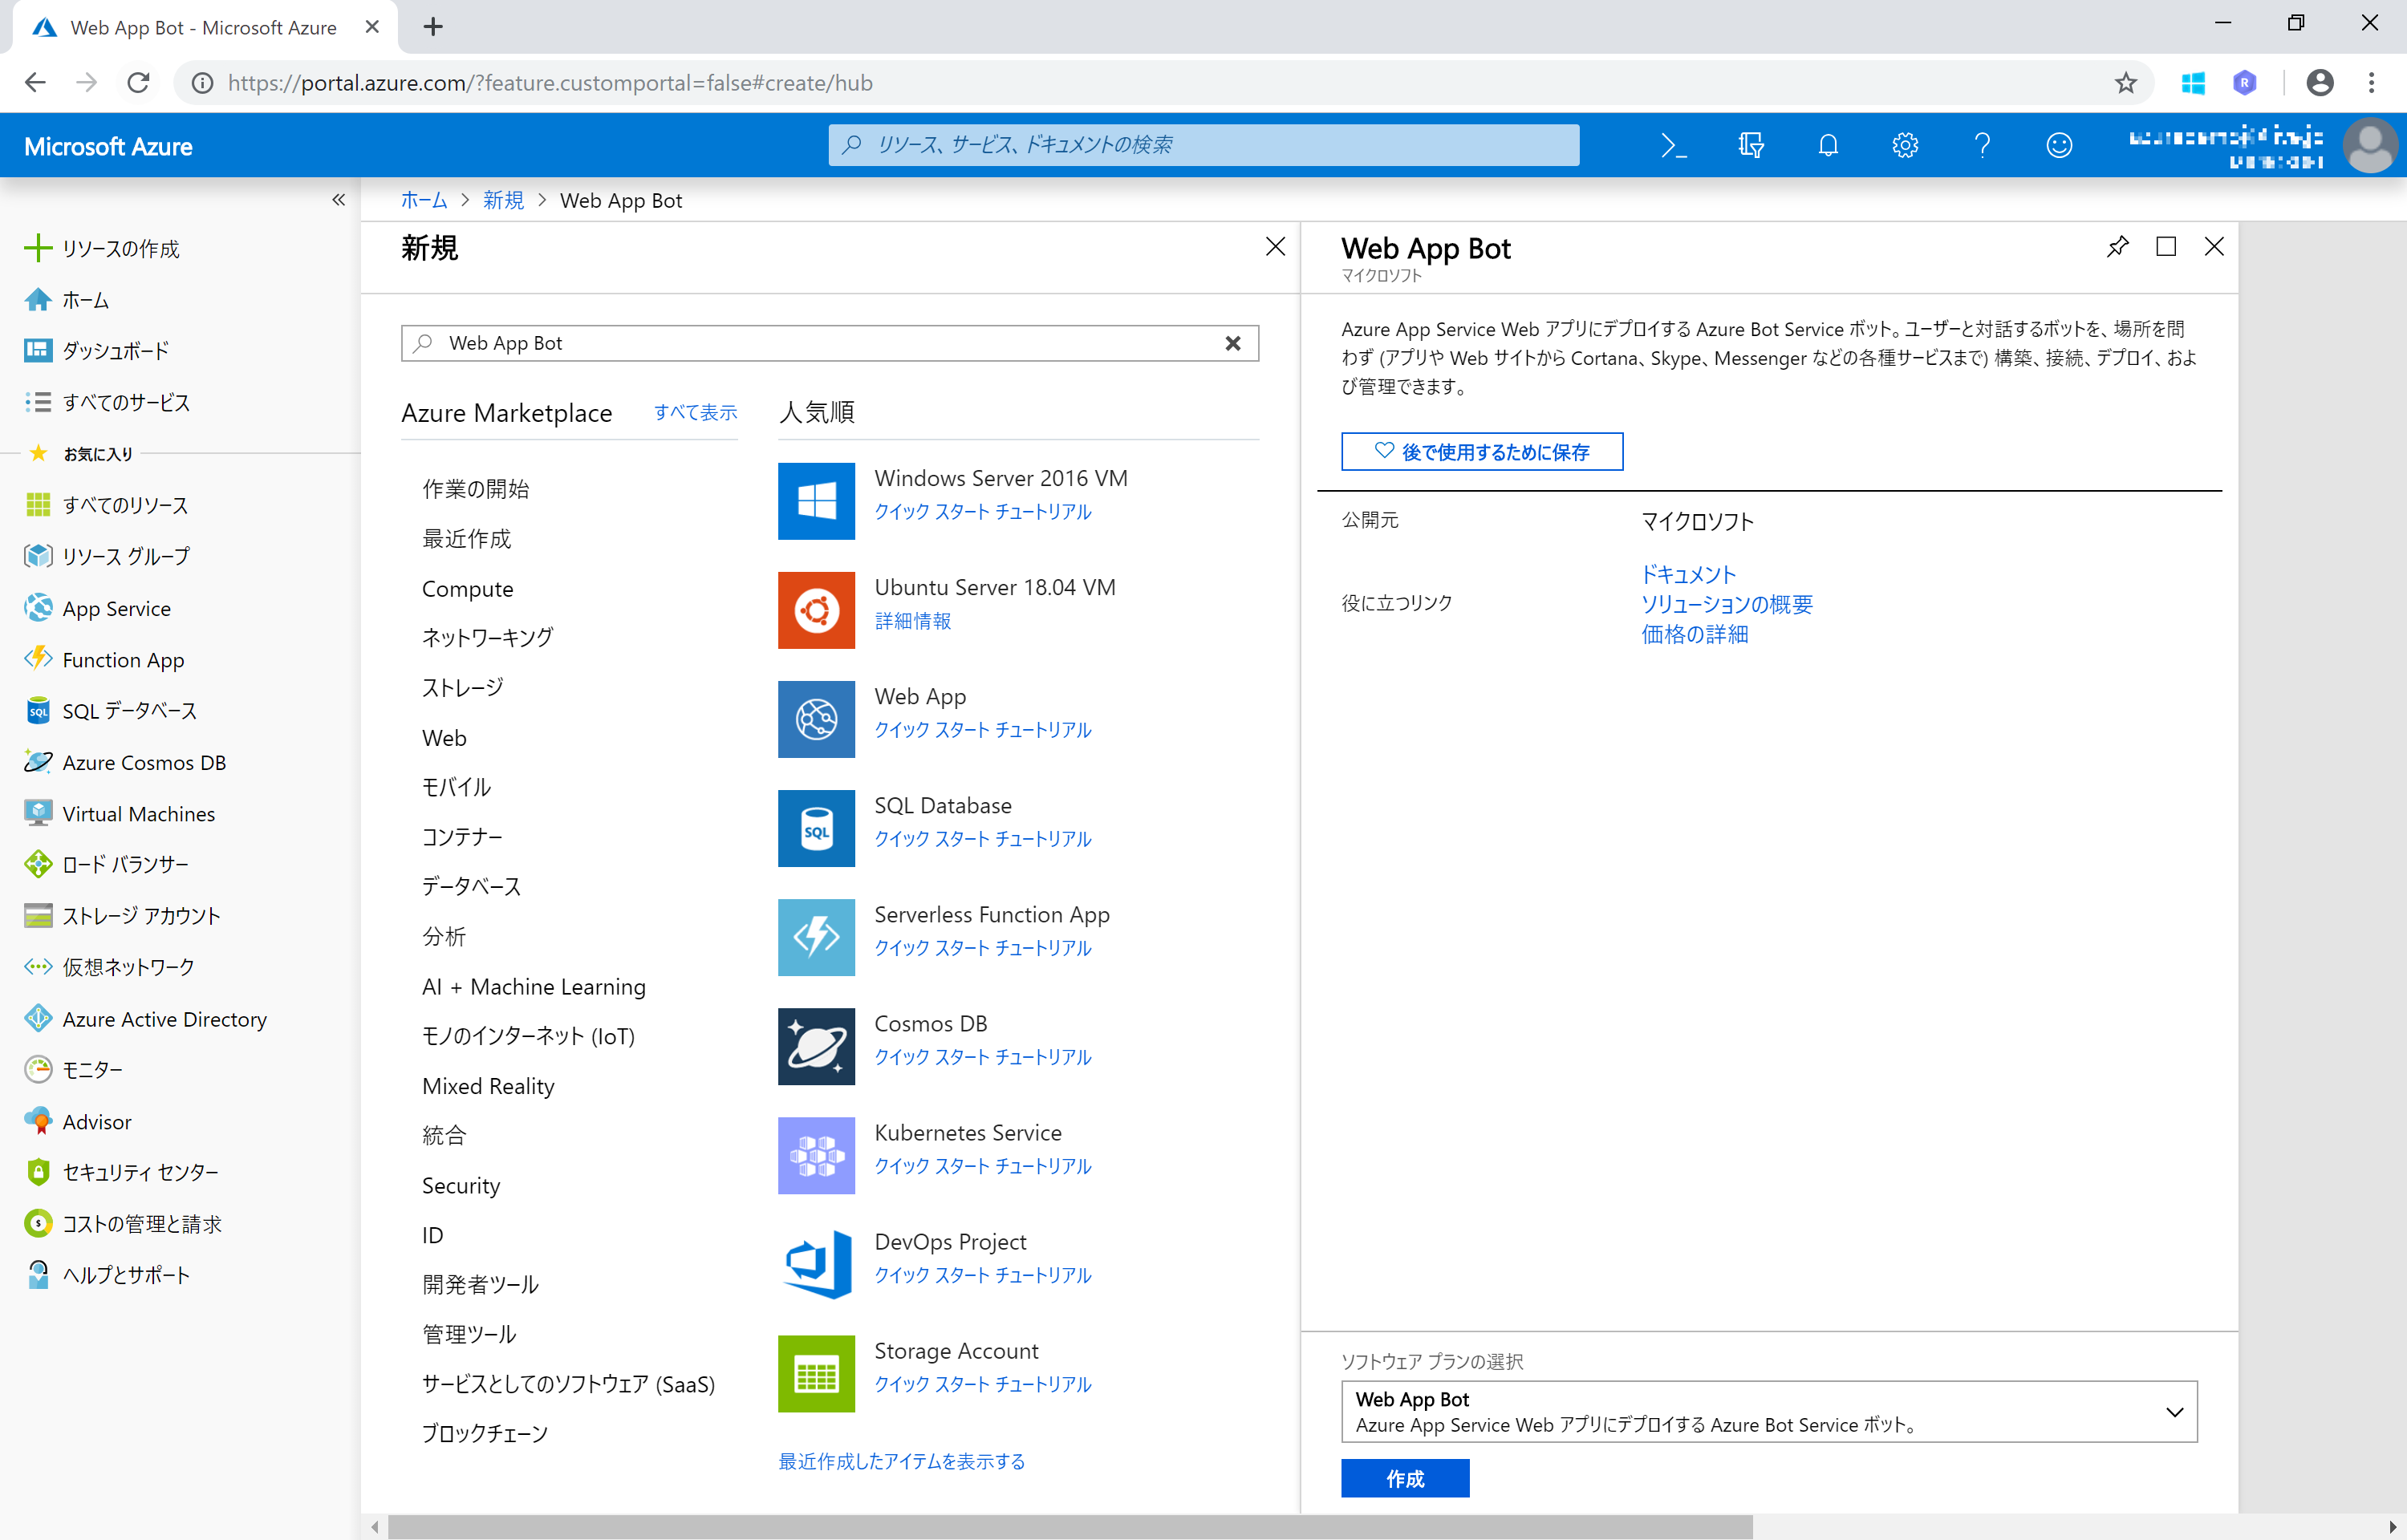Expand all Azure Marketplace categories via すべて表示

(x=695, y=412)
